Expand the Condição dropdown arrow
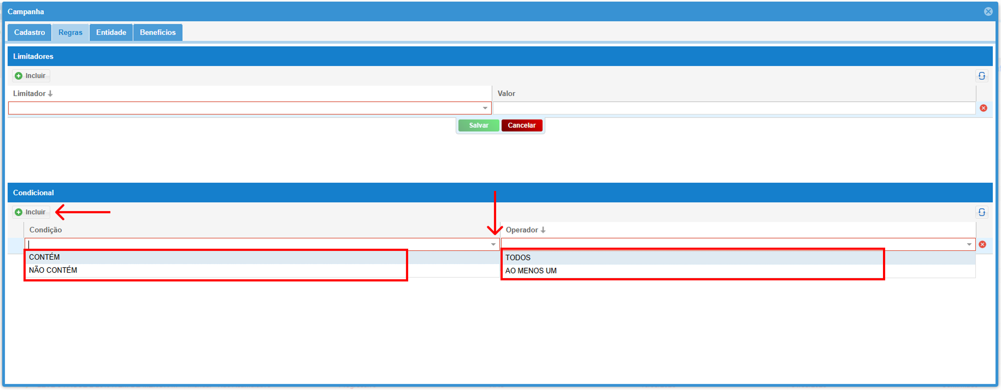The image size is (1001, 390). pyautogui.click(x=493, y=244)
